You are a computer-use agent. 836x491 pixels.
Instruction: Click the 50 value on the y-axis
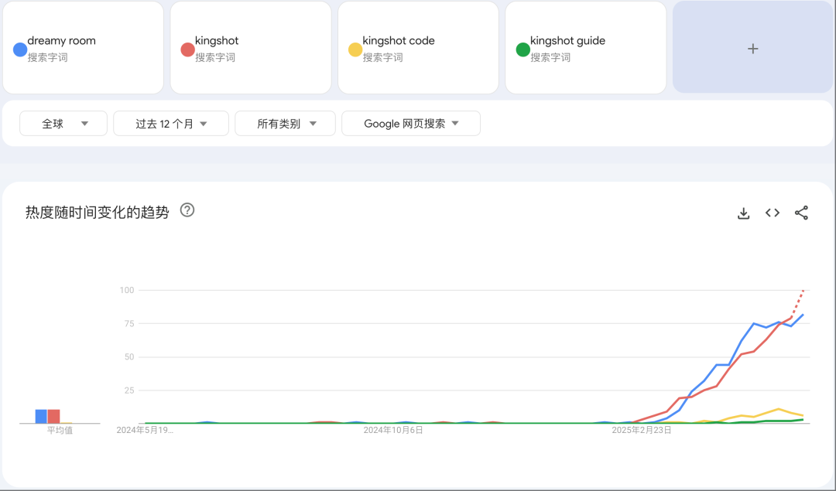point(129,356)
